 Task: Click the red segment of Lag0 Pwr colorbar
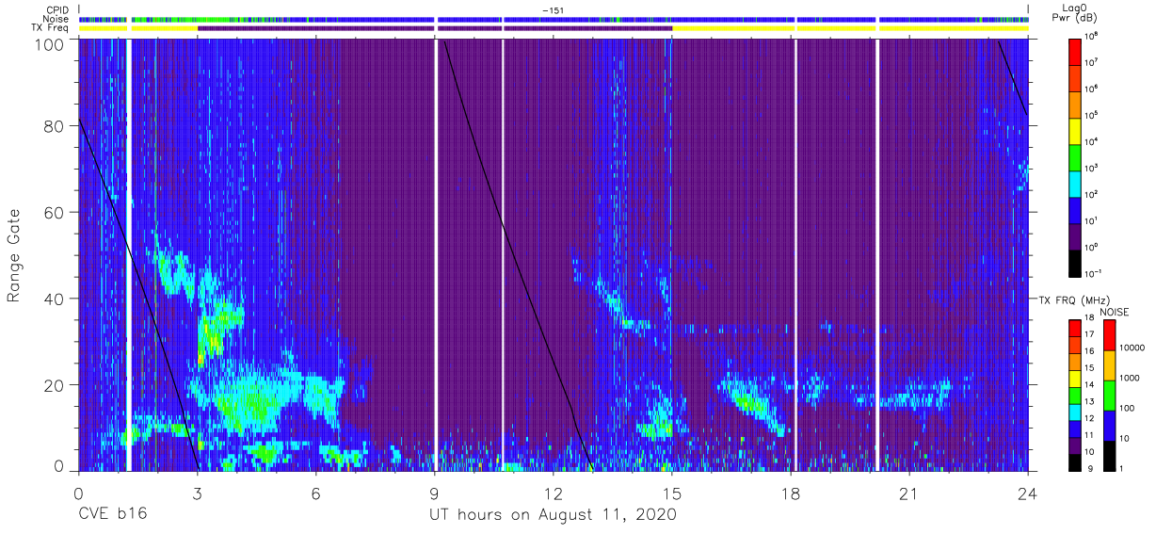point(1075,50)
